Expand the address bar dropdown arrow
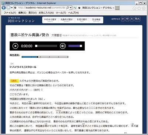Image resolution: width=148 pixels, height=135 pixels. [71, 8]
